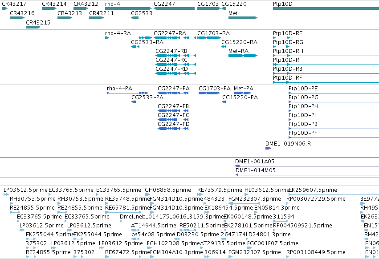Image resolution: width=379 pixels, height=259 pixels.
Task: Click the CG2247-RB transcript glyph
Action: click(176, 56)
